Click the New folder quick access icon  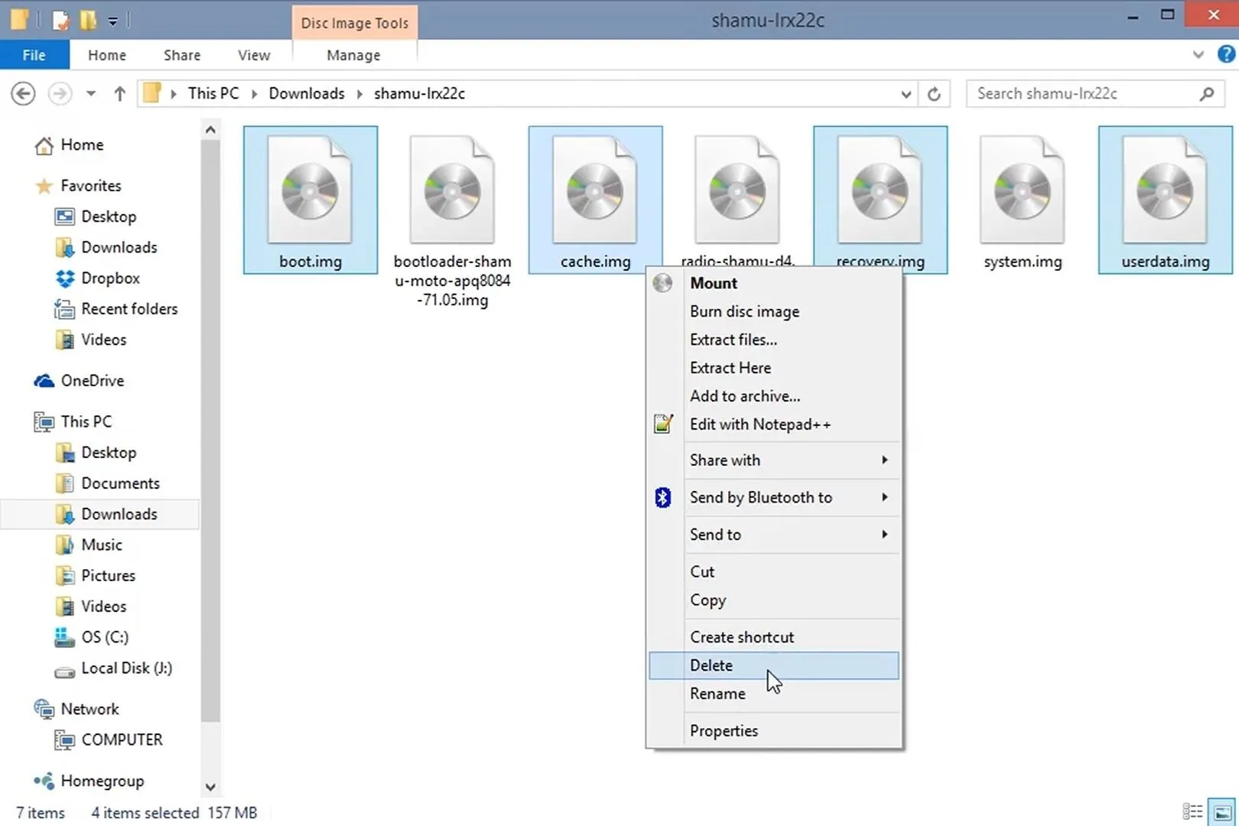(89, 20)
